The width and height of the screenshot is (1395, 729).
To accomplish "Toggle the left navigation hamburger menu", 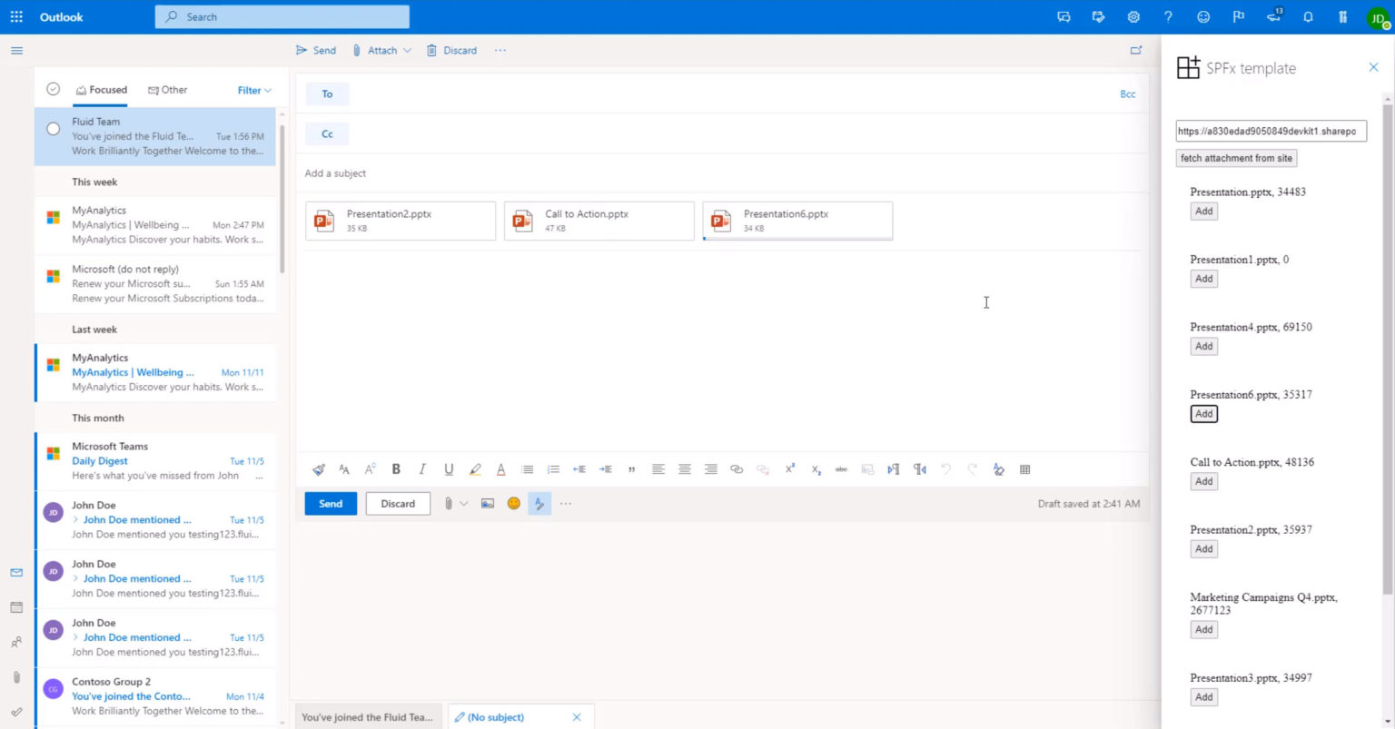I will 16,51.
